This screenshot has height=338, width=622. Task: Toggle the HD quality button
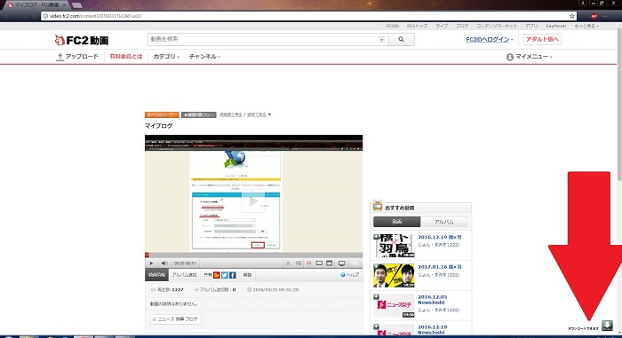[x=355, y=263]
